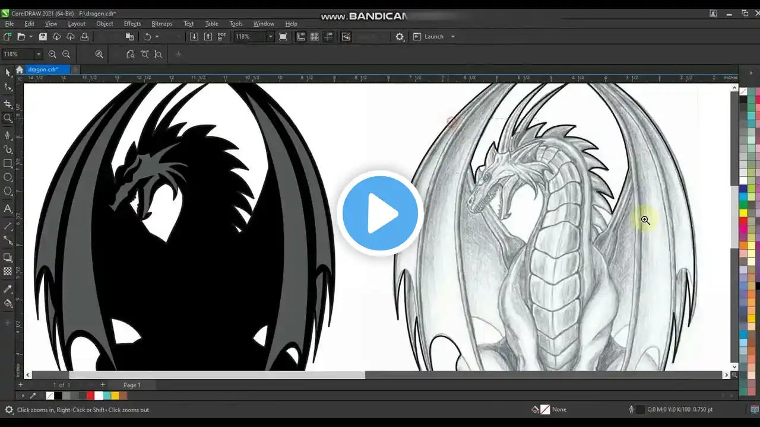This screenshot has height=427, width=760.
Task: Select the Crop tool
Action: click(x=8, y=104)
